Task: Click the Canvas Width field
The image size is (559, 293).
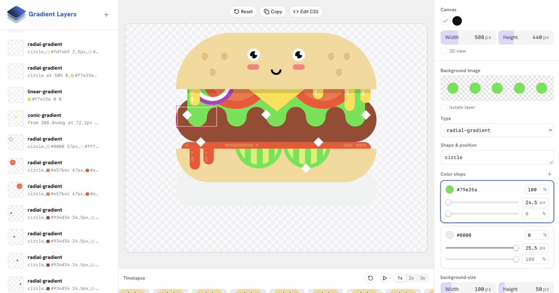Action: pos(468,37)
